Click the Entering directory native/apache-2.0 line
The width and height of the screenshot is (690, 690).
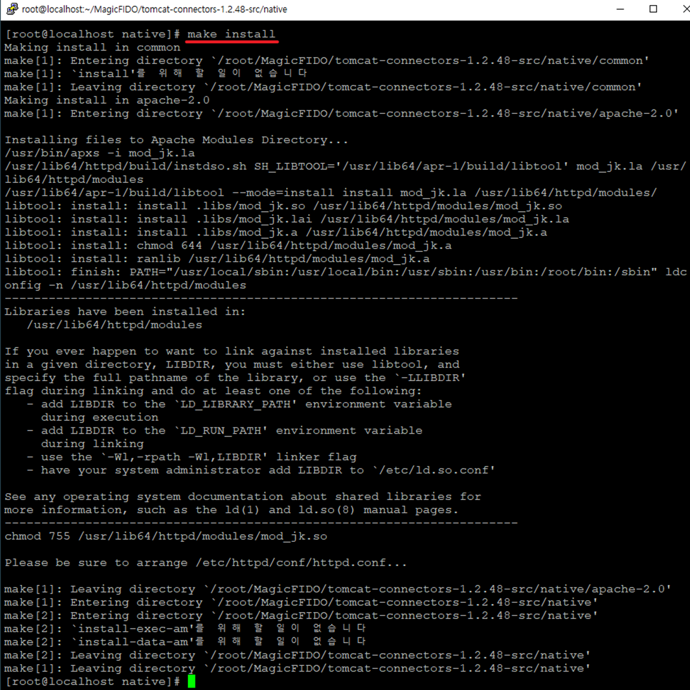point(341,113)
